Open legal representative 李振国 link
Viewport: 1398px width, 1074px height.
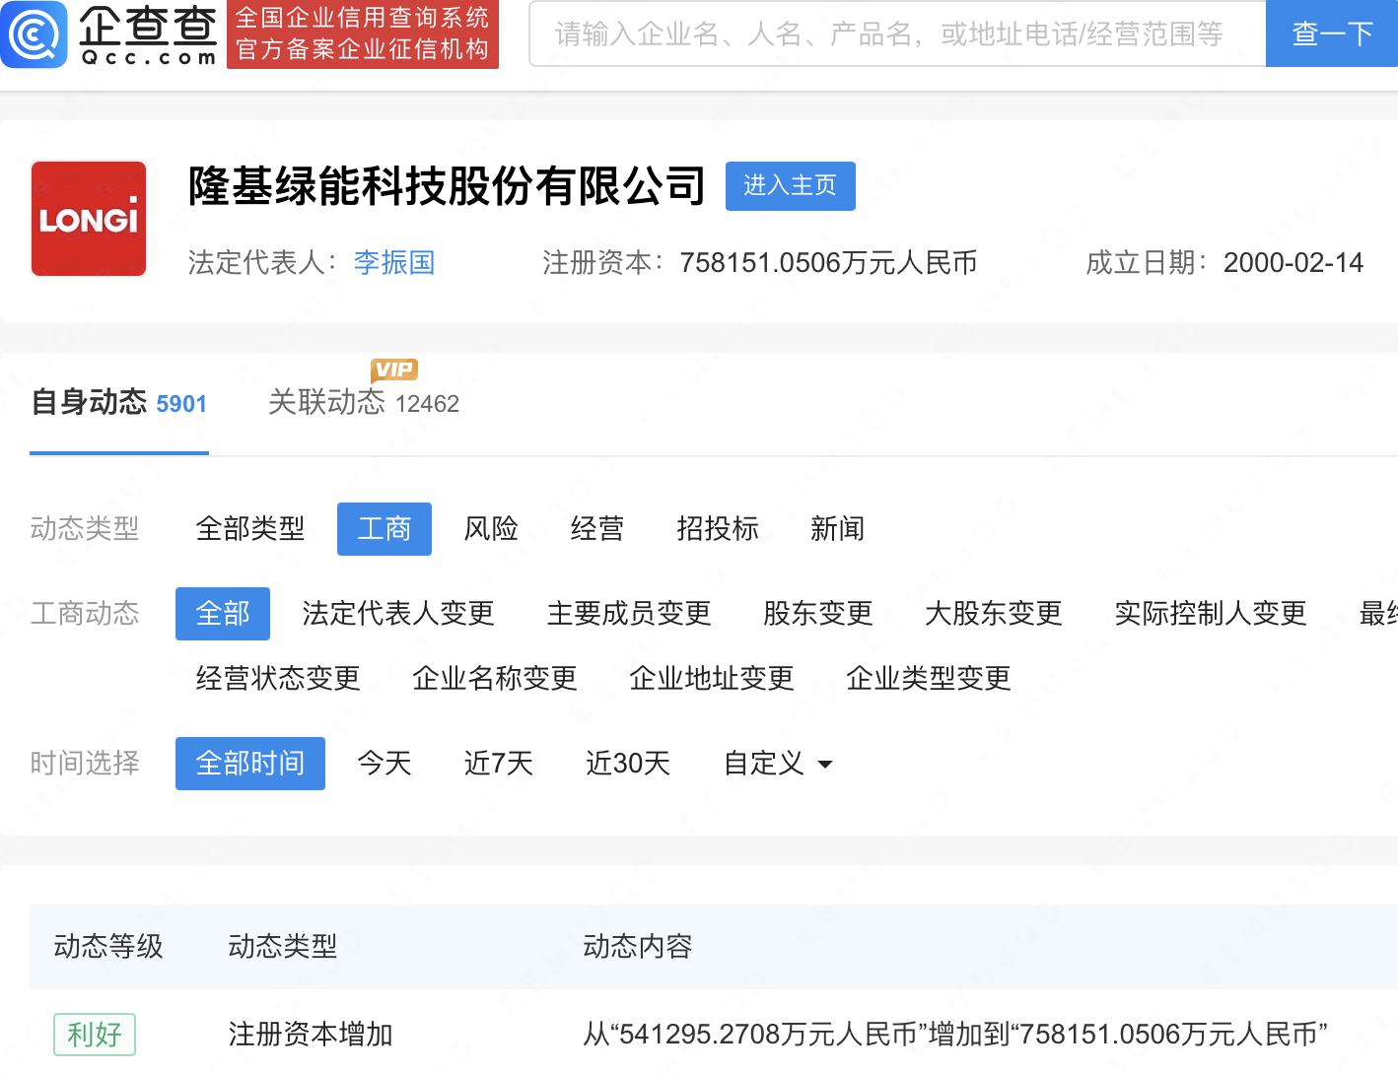pos(394,262)
